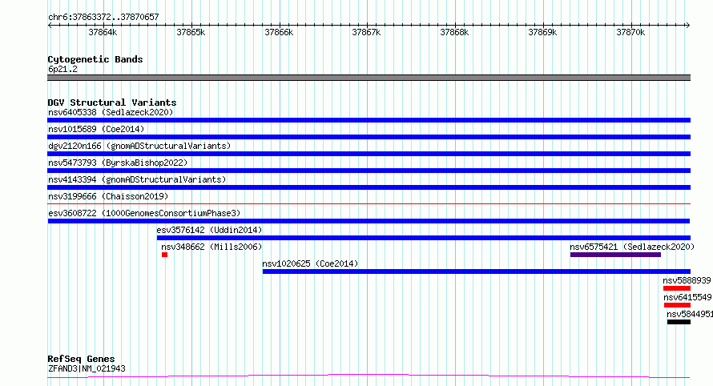Image resolution: width=713 pixels, height=386 pixels.
Task: Open nsv3199666 (Chaisson2019) label
Action: click(108, 196)
